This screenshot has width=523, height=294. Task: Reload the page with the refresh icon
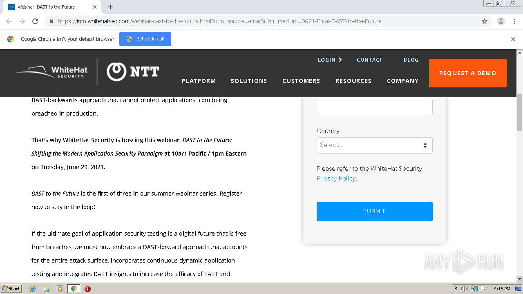coord(35,21)
